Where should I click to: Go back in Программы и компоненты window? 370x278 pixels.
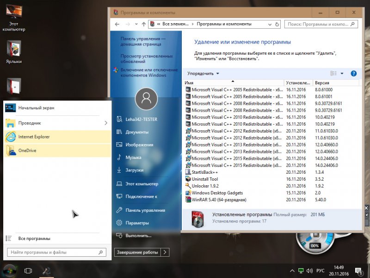pos(117,24)
